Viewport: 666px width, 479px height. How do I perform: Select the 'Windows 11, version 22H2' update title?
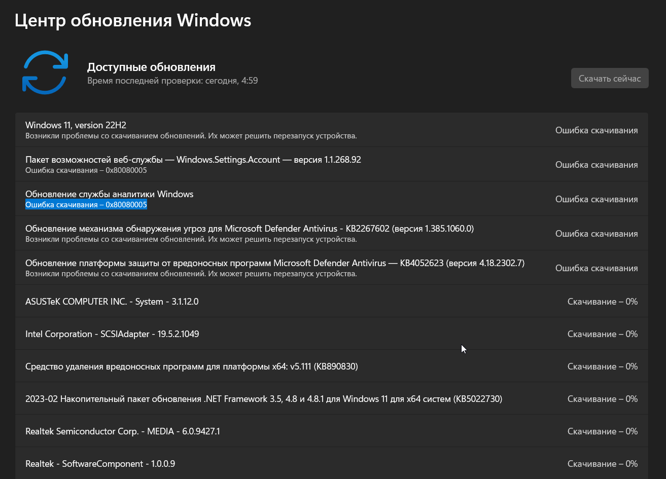tap(76, 125)
